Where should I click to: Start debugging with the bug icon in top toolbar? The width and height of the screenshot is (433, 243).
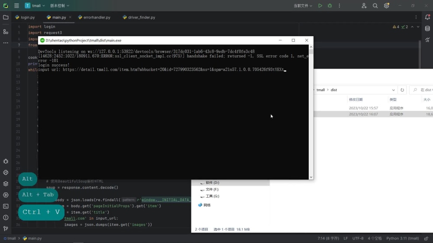click(330, 6)
